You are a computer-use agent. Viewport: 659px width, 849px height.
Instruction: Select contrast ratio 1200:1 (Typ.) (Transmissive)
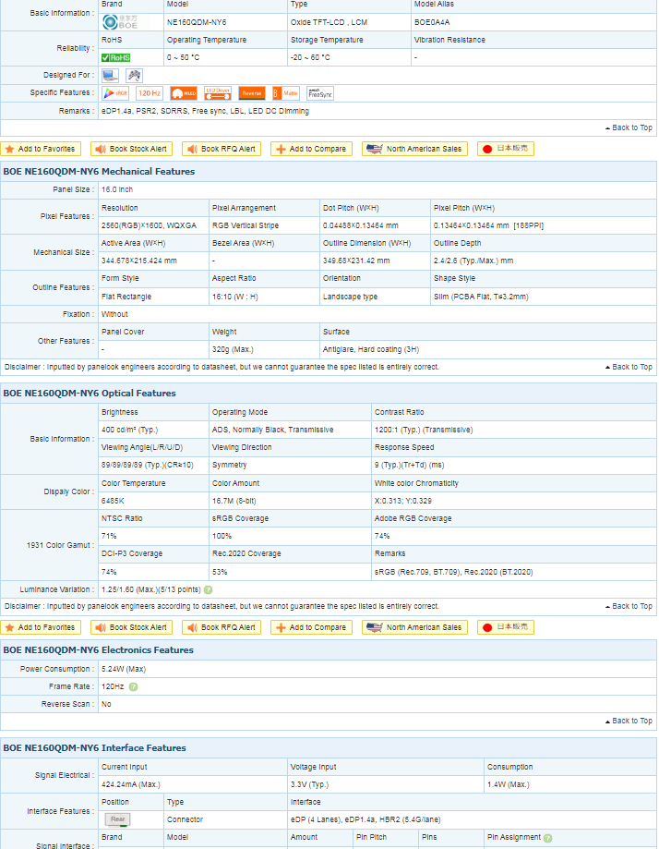[x=424, y=430]
